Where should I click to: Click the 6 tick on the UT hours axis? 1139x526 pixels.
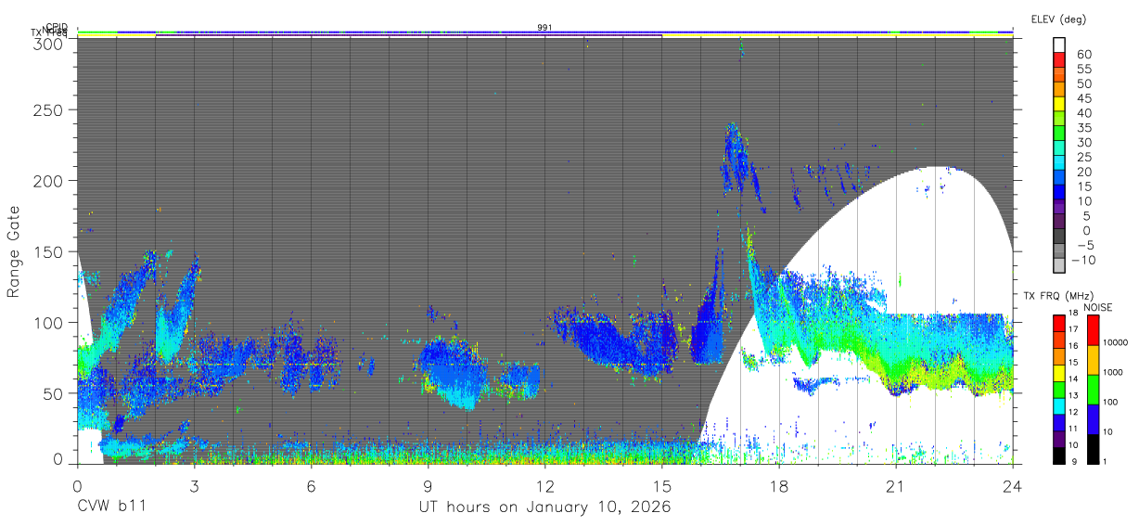pos(311,485)
